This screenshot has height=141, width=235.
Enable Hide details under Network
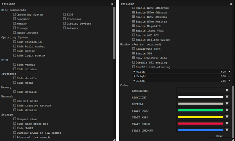pos(14,110)
